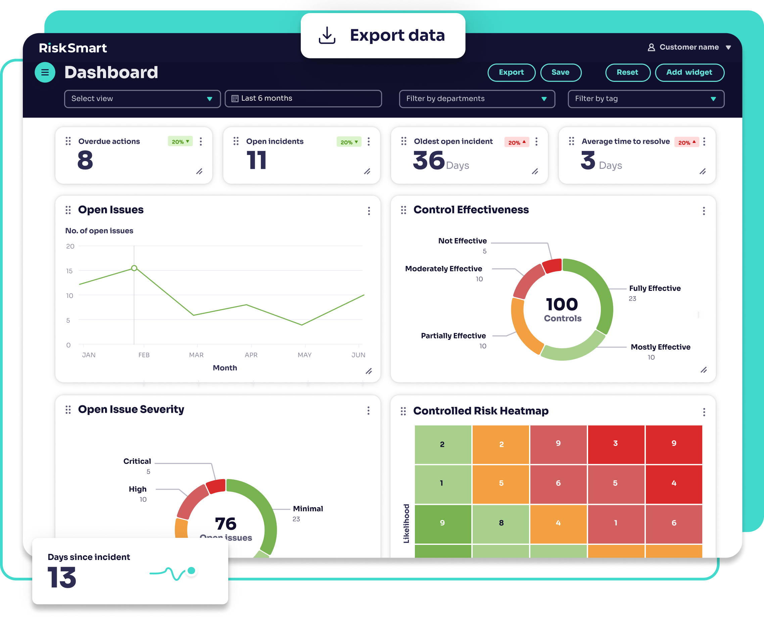The image size is (764, 617).
Task: Click drag handle of Open incidents widget
Action: 236,141
